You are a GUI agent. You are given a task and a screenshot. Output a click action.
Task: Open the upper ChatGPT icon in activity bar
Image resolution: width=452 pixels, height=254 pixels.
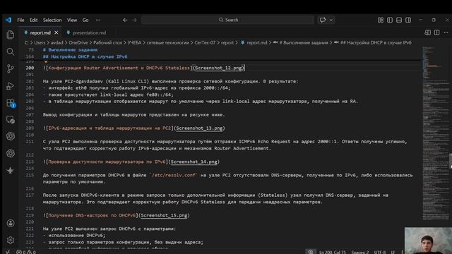point(11,136)
